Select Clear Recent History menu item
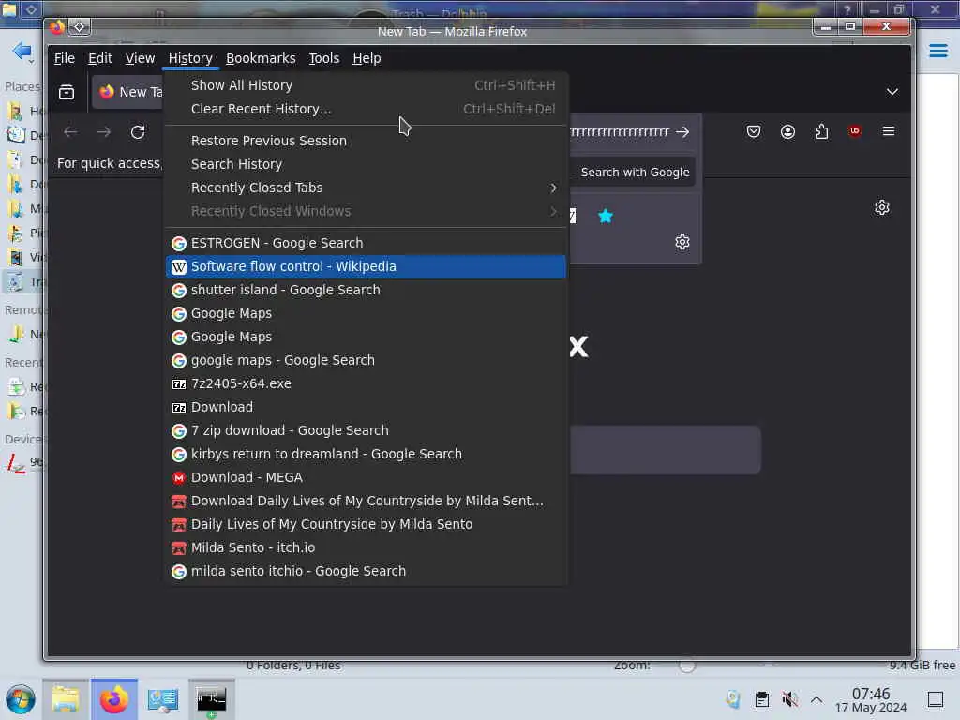The height and width of the screenshot is (720, 960). pos(367,109)
